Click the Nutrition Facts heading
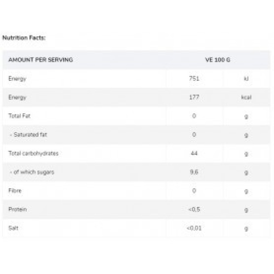274x274 pixels. pyautogui.click(x=24, y=38)
